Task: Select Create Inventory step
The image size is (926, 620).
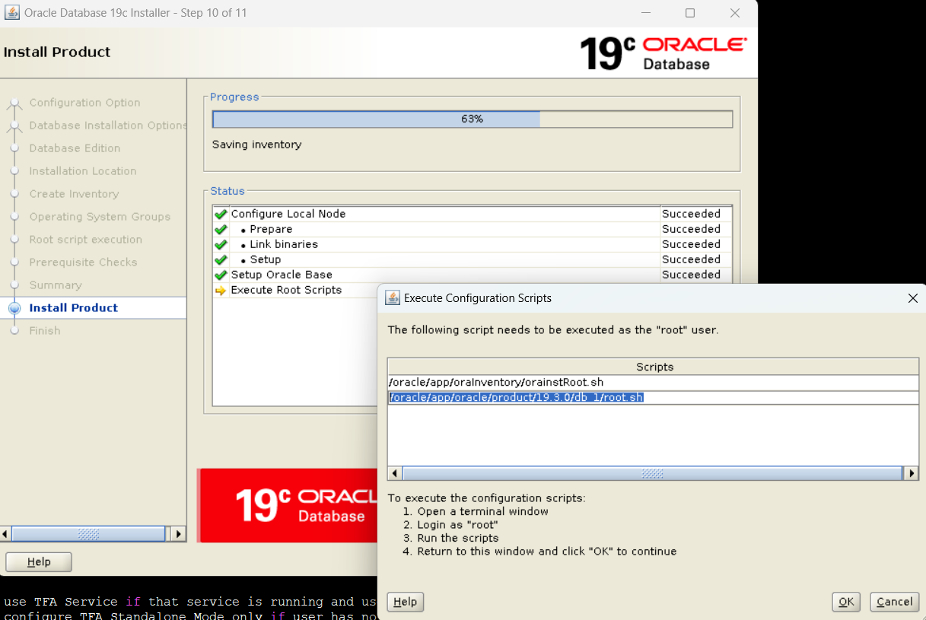Action: pyautogui.click(x=74, y=194)
